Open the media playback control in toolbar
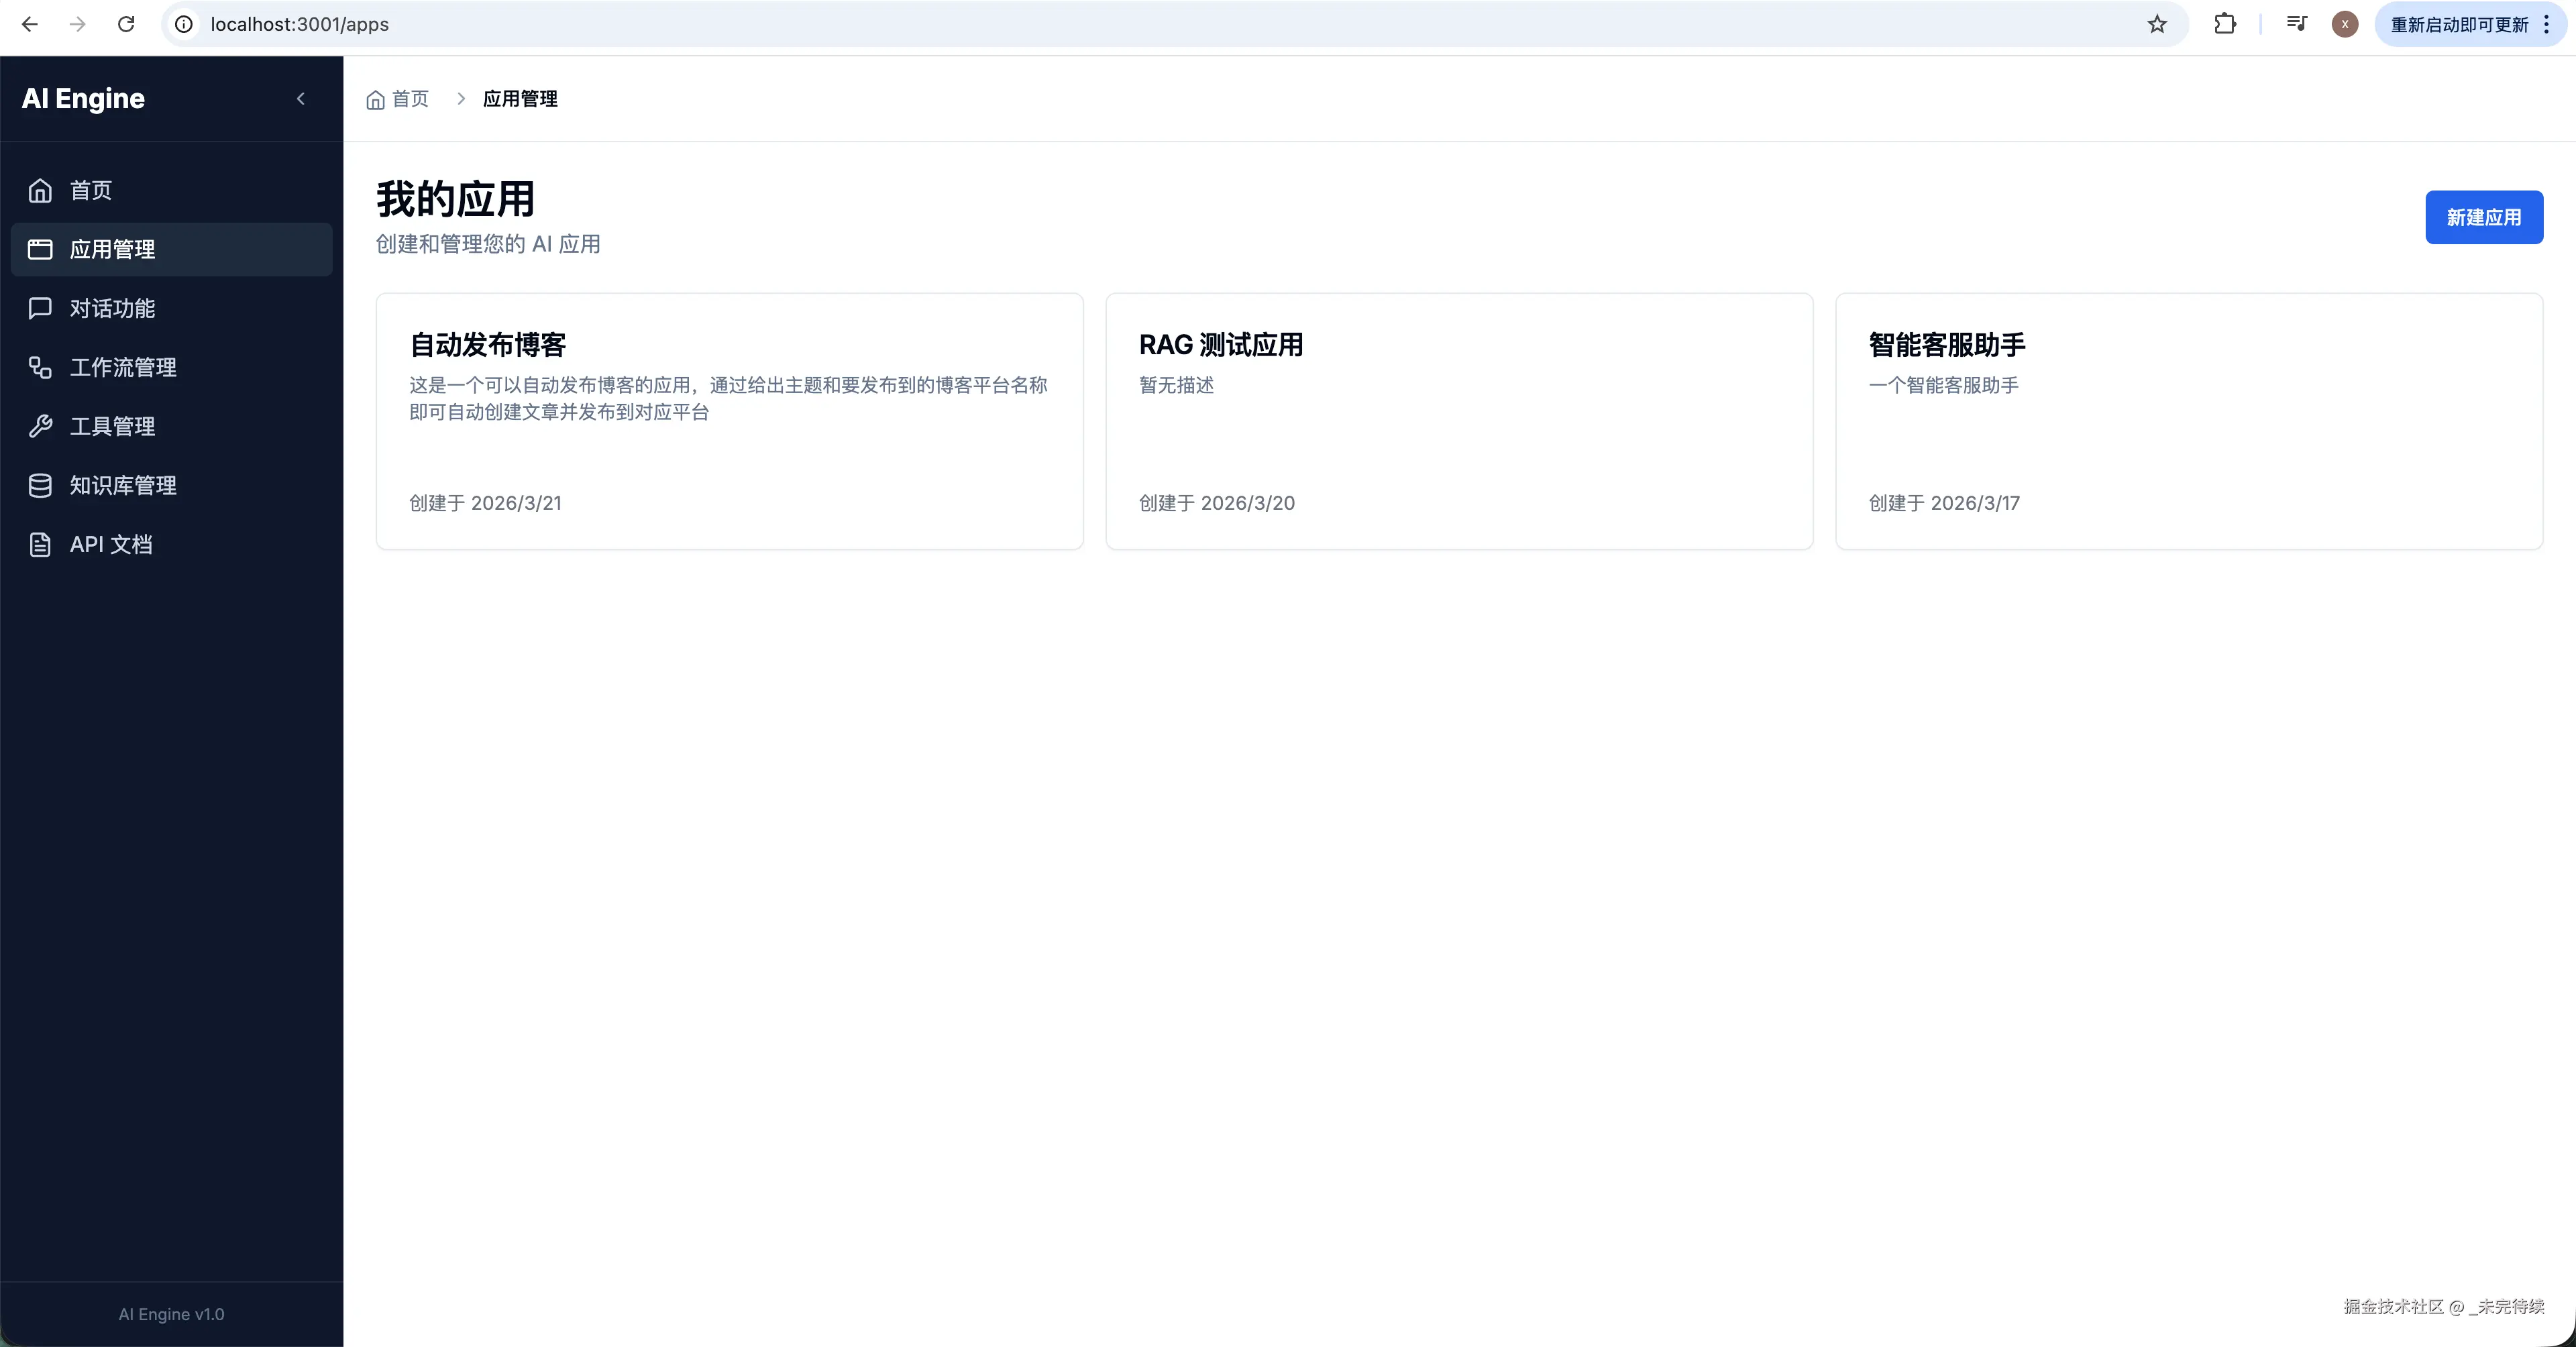2576x1347 pixels. [x=2297, y=23]
